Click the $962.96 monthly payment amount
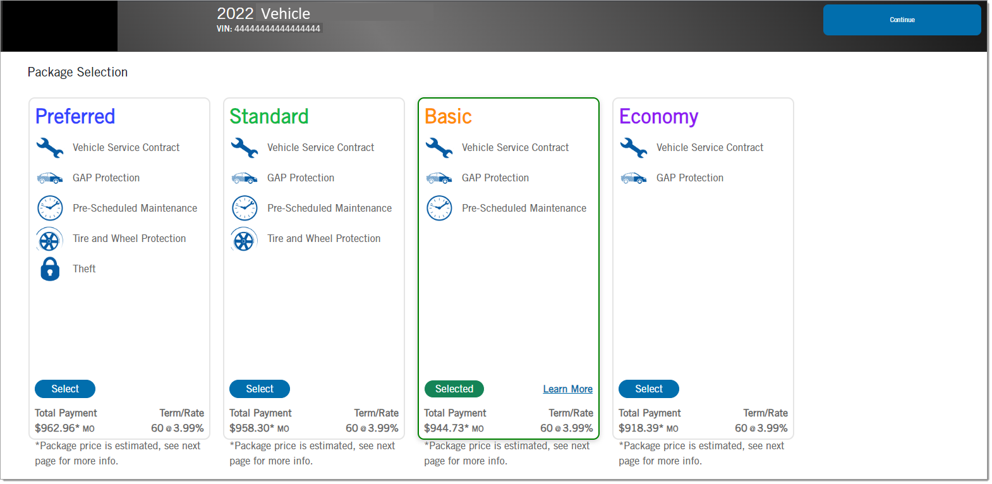 point(64,428)
